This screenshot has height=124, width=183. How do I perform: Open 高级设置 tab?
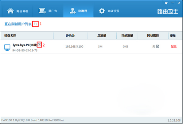[x=109, y=11]
